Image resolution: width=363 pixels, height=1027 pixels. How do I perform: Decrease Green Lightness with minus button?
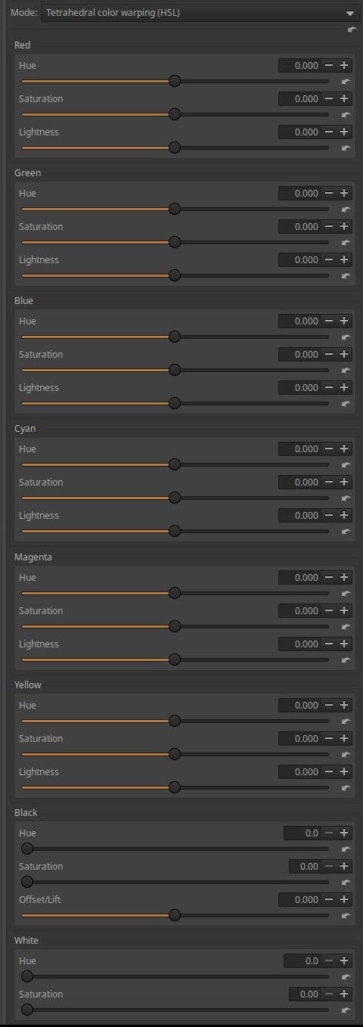pyautogui.click(x=329, y=260)
